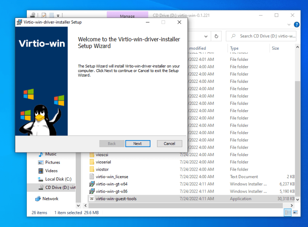Expand the File Explorer ribbon chevron

click(x=289, y=24)
